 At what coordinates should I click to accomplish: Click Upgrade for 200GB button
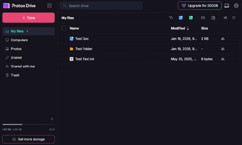click(x=200, y=6)
